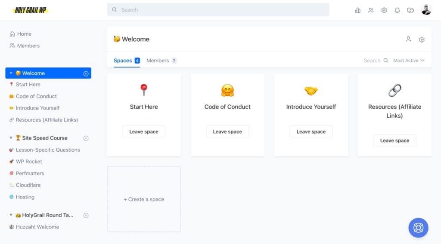
Task: Click the top Search input field
Action: pos(218,9)
